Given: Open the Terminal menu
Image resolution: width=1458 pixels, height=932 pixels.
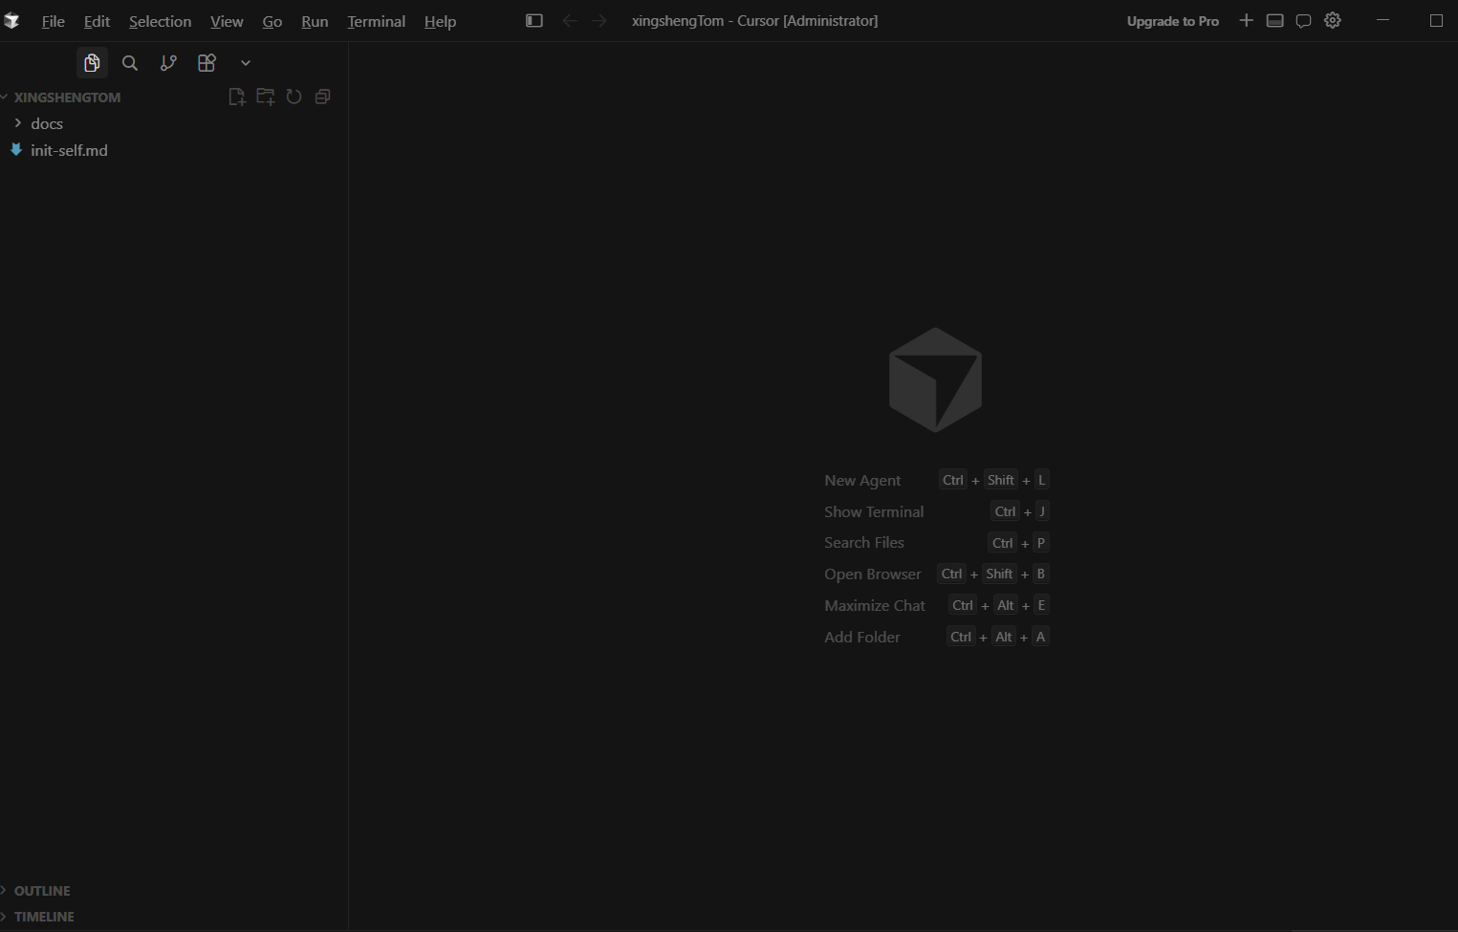Looking at the screenshot, I should [376, 21].
